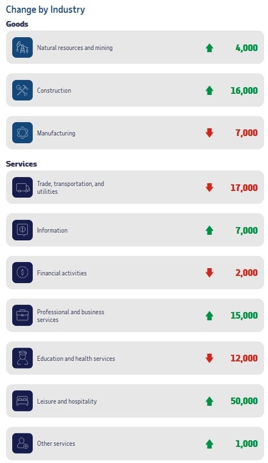Click the Trade, transportation truck icon
This screenshot has width=268, height=463.
(x=22, y=187)
